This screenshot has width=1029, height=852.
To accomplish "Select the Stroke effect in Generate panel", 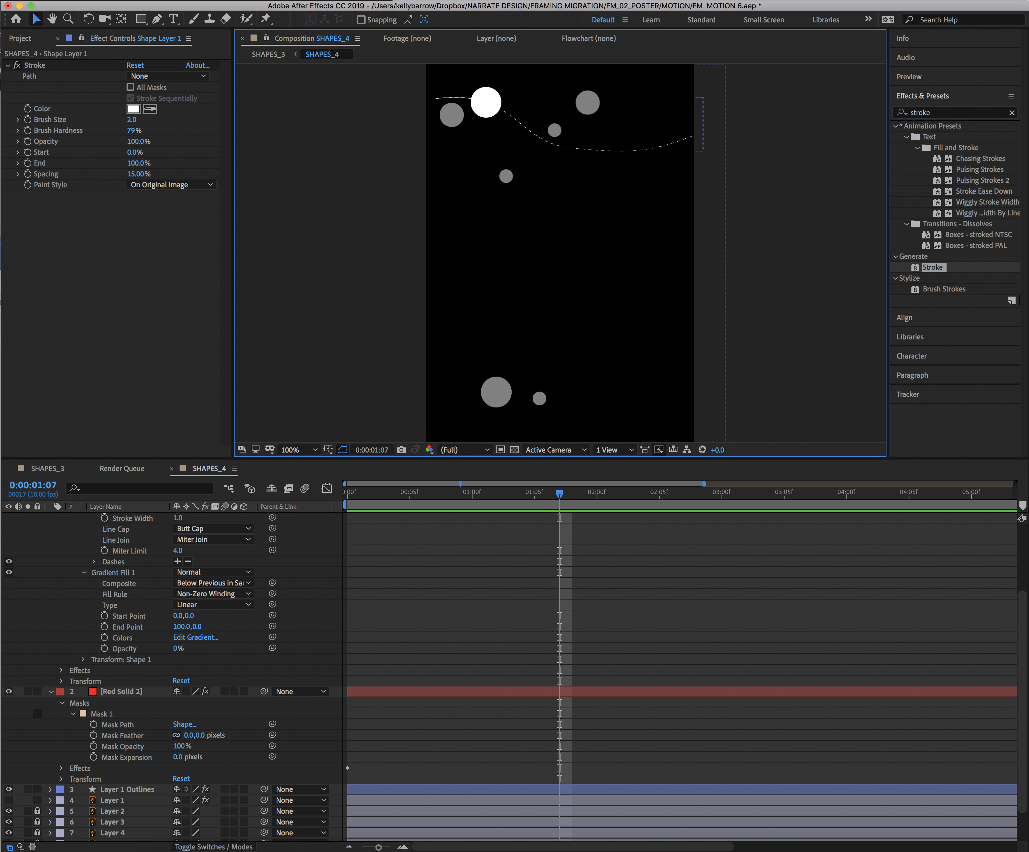I will pos(933,267).
